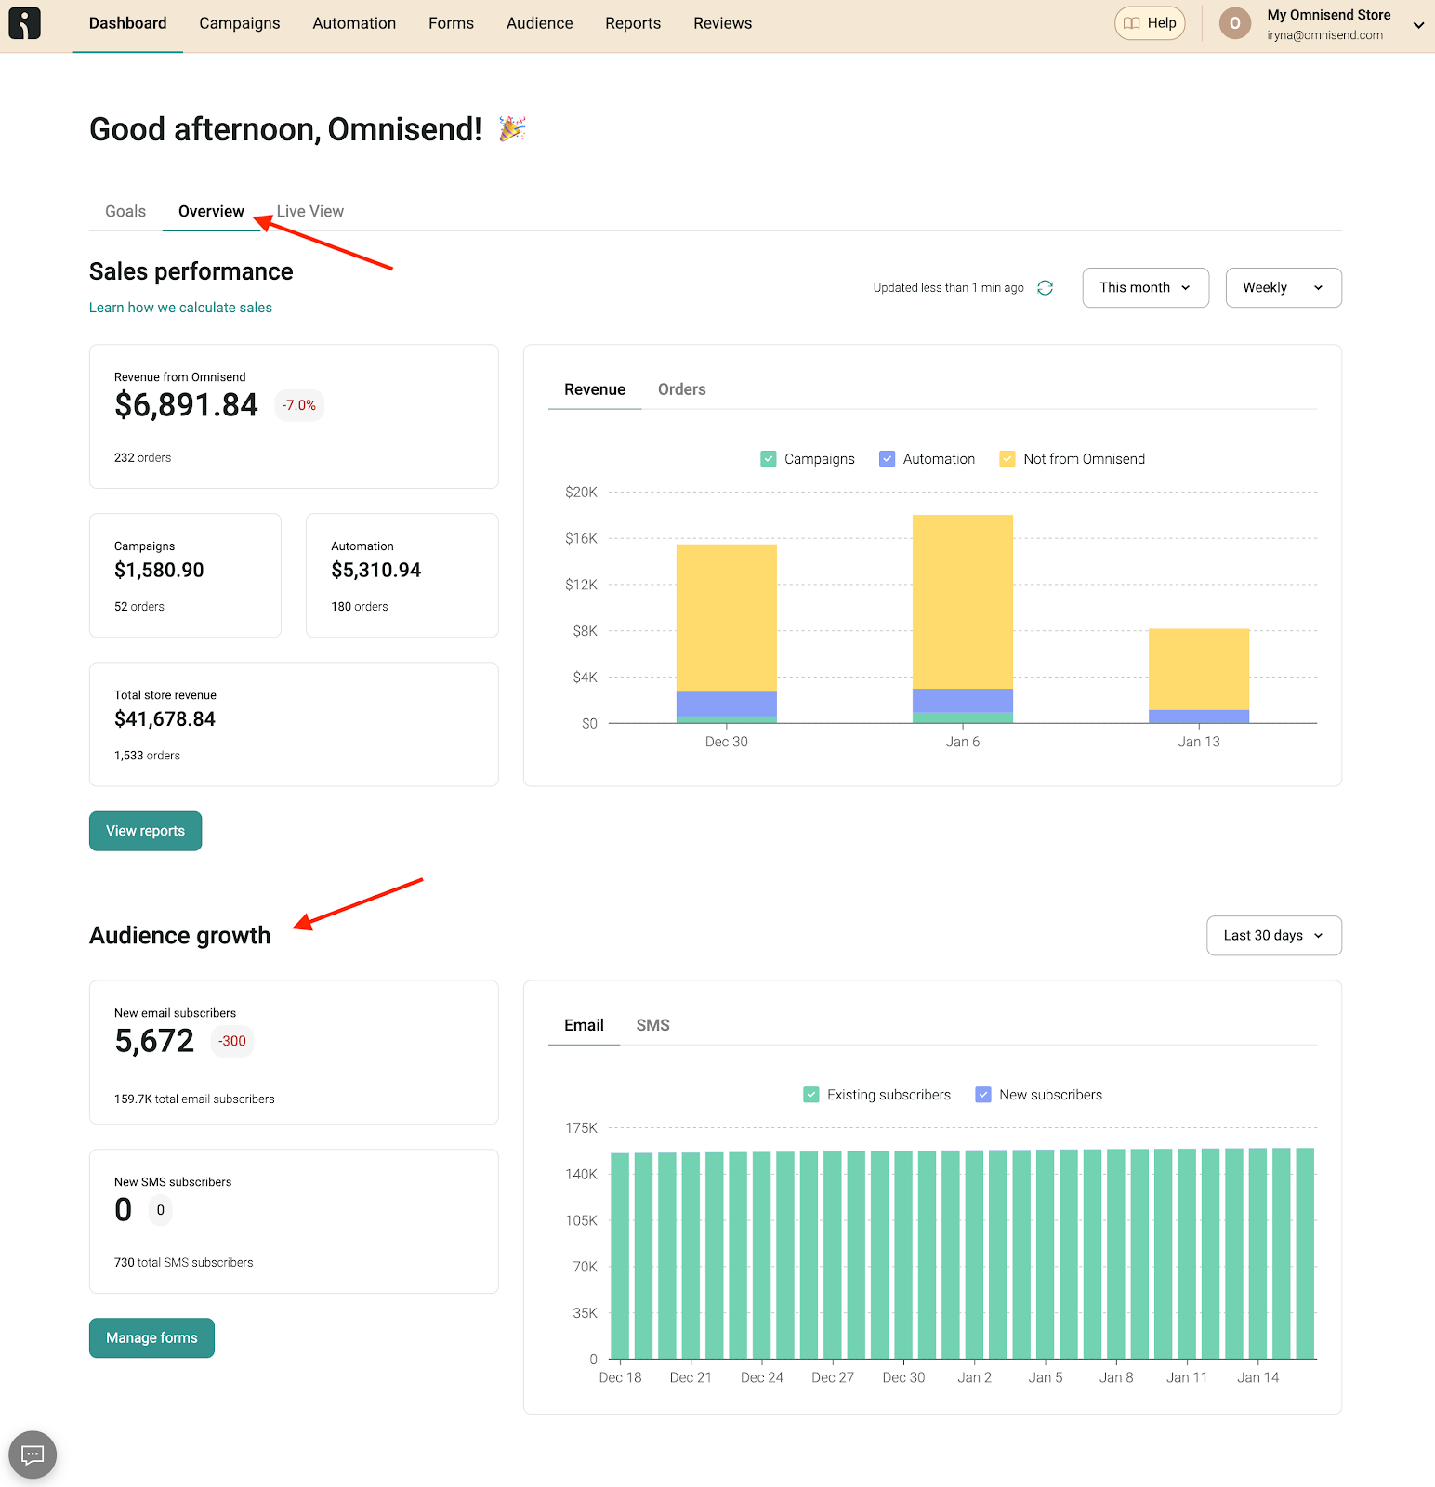Open Campaigns in the top navigation

tap(240, 23)
